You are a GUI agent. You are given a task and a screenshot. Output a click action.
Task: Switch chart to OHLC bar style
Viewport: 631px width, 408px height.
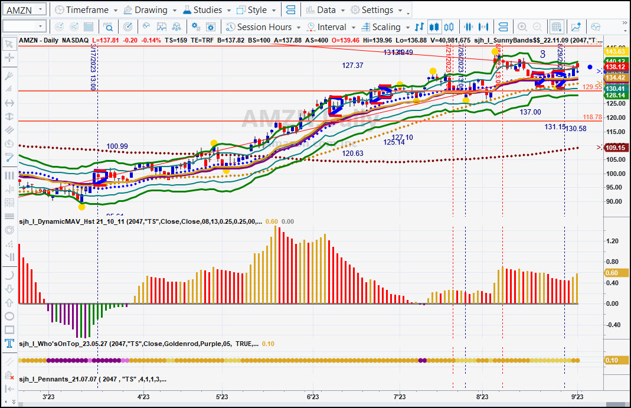[x=419, y=27]
